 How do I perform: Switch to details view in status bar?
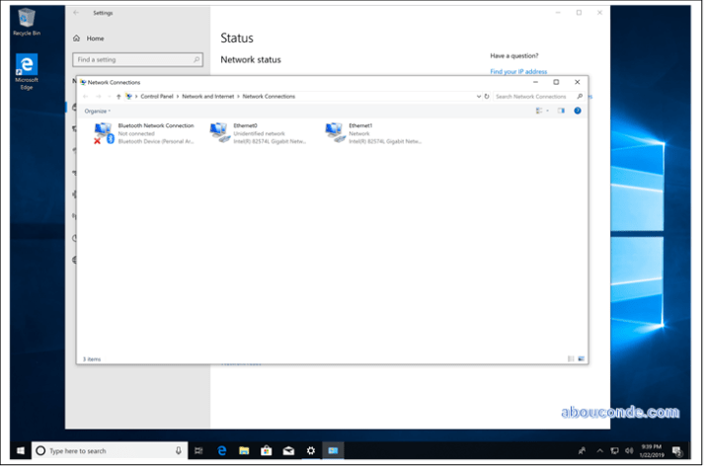(x=571, y=358)
